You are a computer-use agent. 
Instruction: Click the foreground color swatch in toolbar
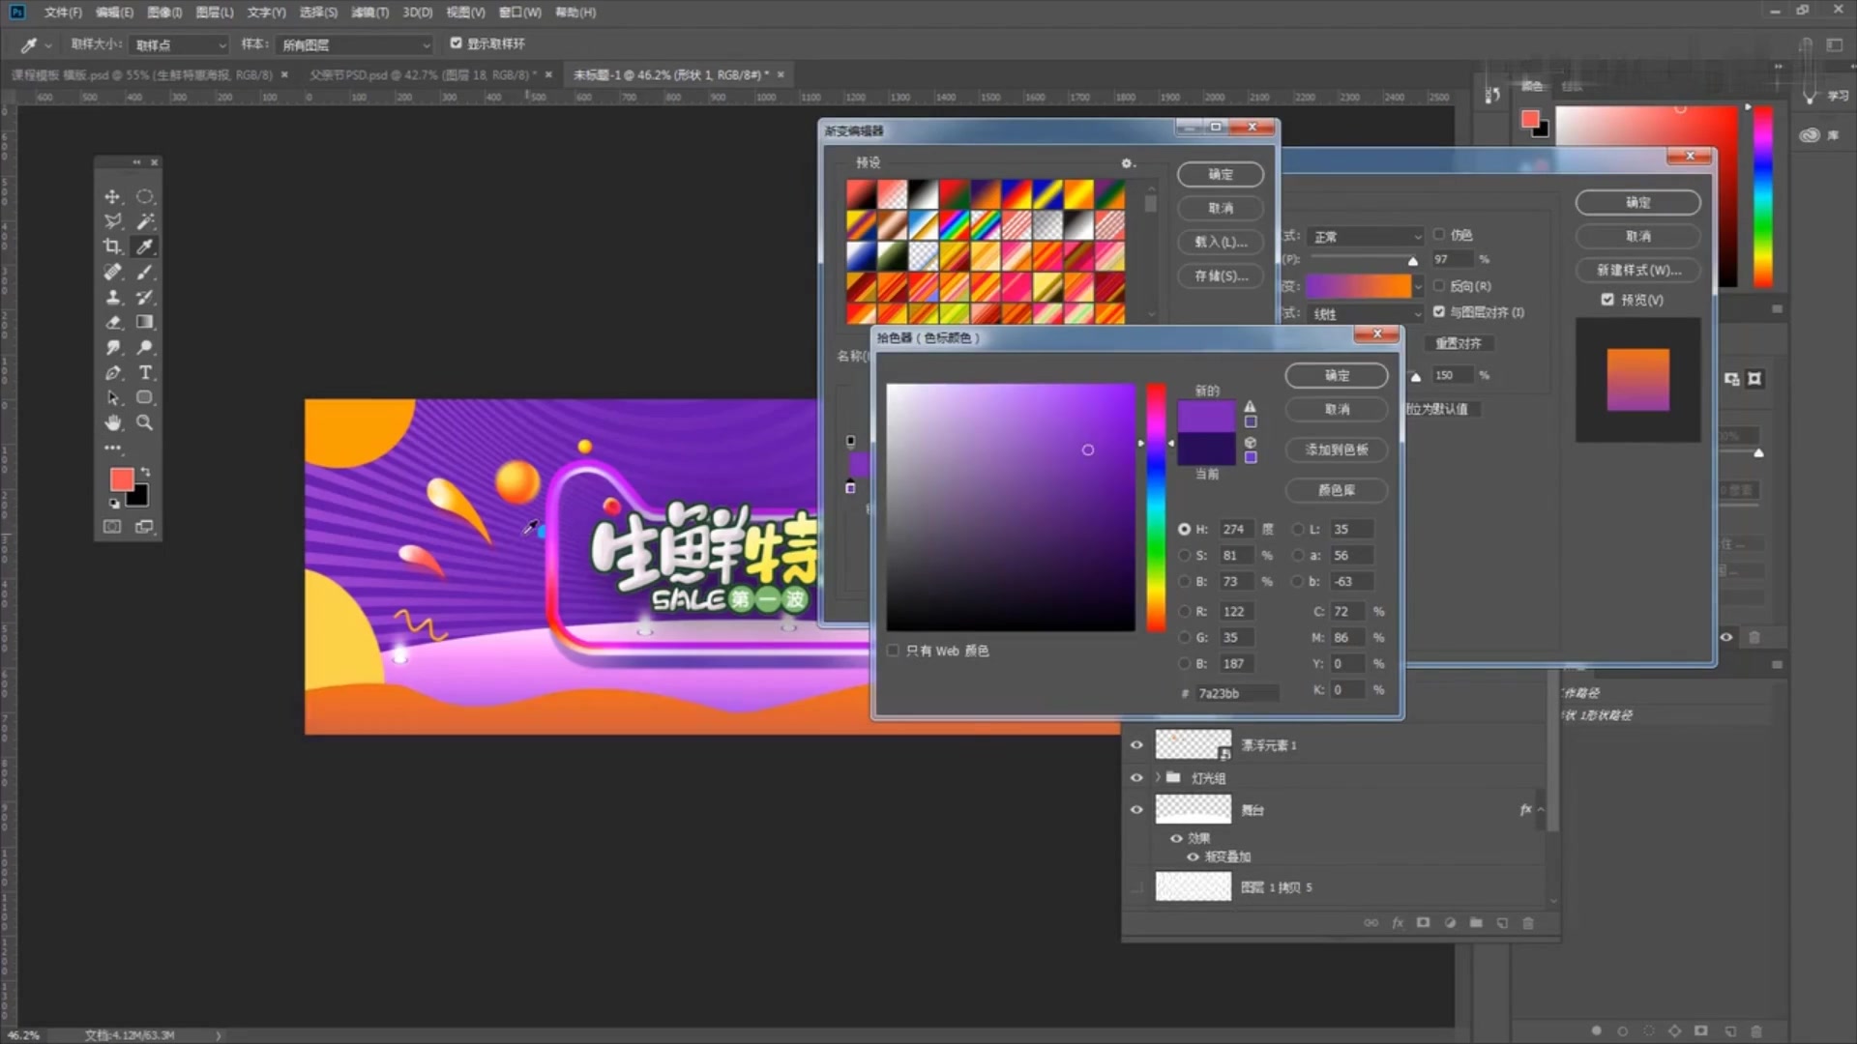122,479
